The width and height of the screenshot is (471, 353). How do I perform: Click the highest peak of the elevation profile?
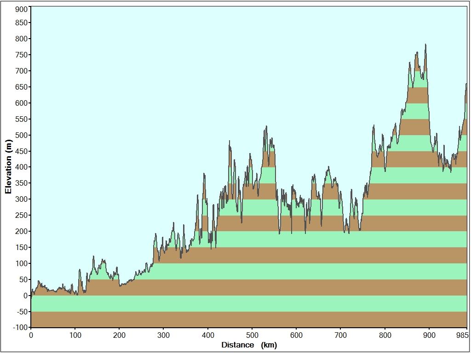(425, 45)
